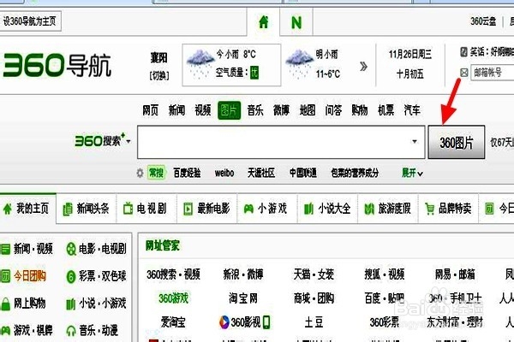Select the 地图 search tab

tap(308, 110)
